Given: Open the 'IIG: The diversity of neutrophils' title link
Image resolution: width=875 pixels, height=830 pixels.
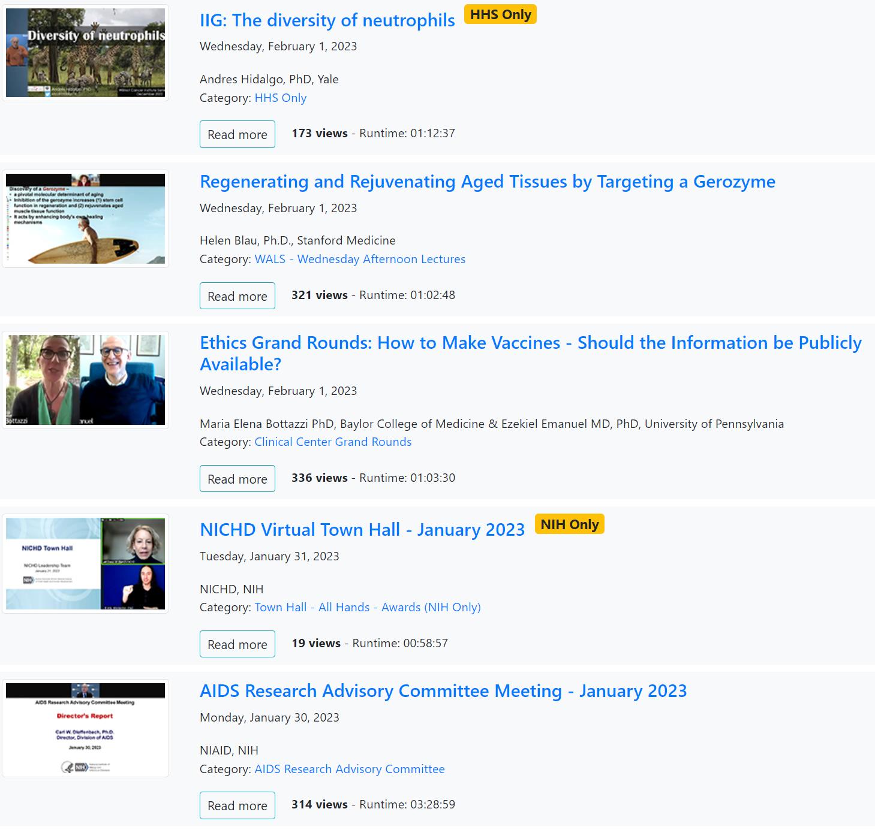Looking at the screenshot, I should (x=327, y=20).
